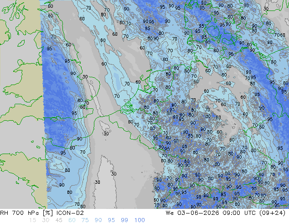Image resolution: width=289 pixels, height=224 pixels.
Task: Select the legend value 60 in the color scale
Action: click(x=72, y=220)
